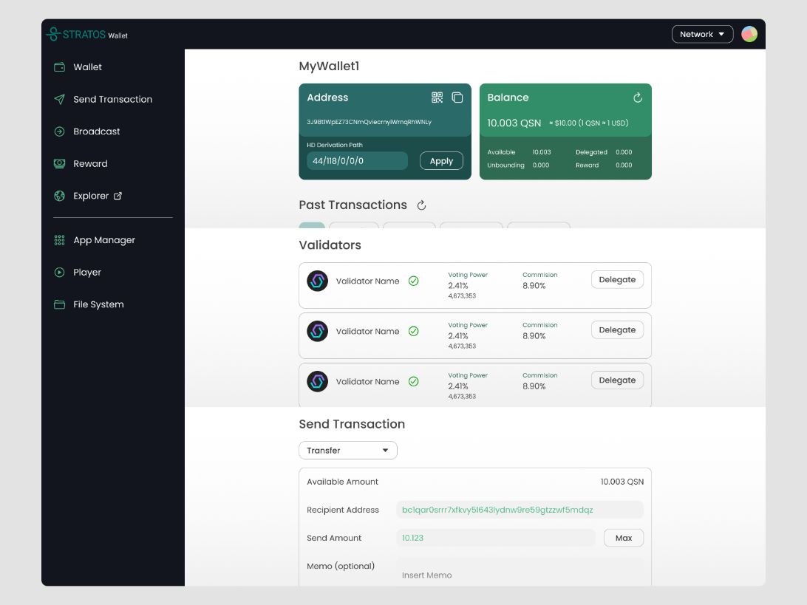Delegate to the second validator
The height and width of the screenshot is (605, 807).
(x=617, y=329)
